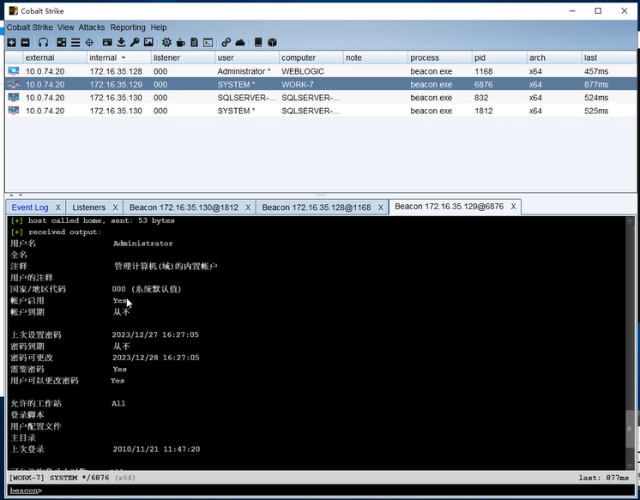
Task: Click the Disconnect from team server minus icon
Action: tap(25, 42)
